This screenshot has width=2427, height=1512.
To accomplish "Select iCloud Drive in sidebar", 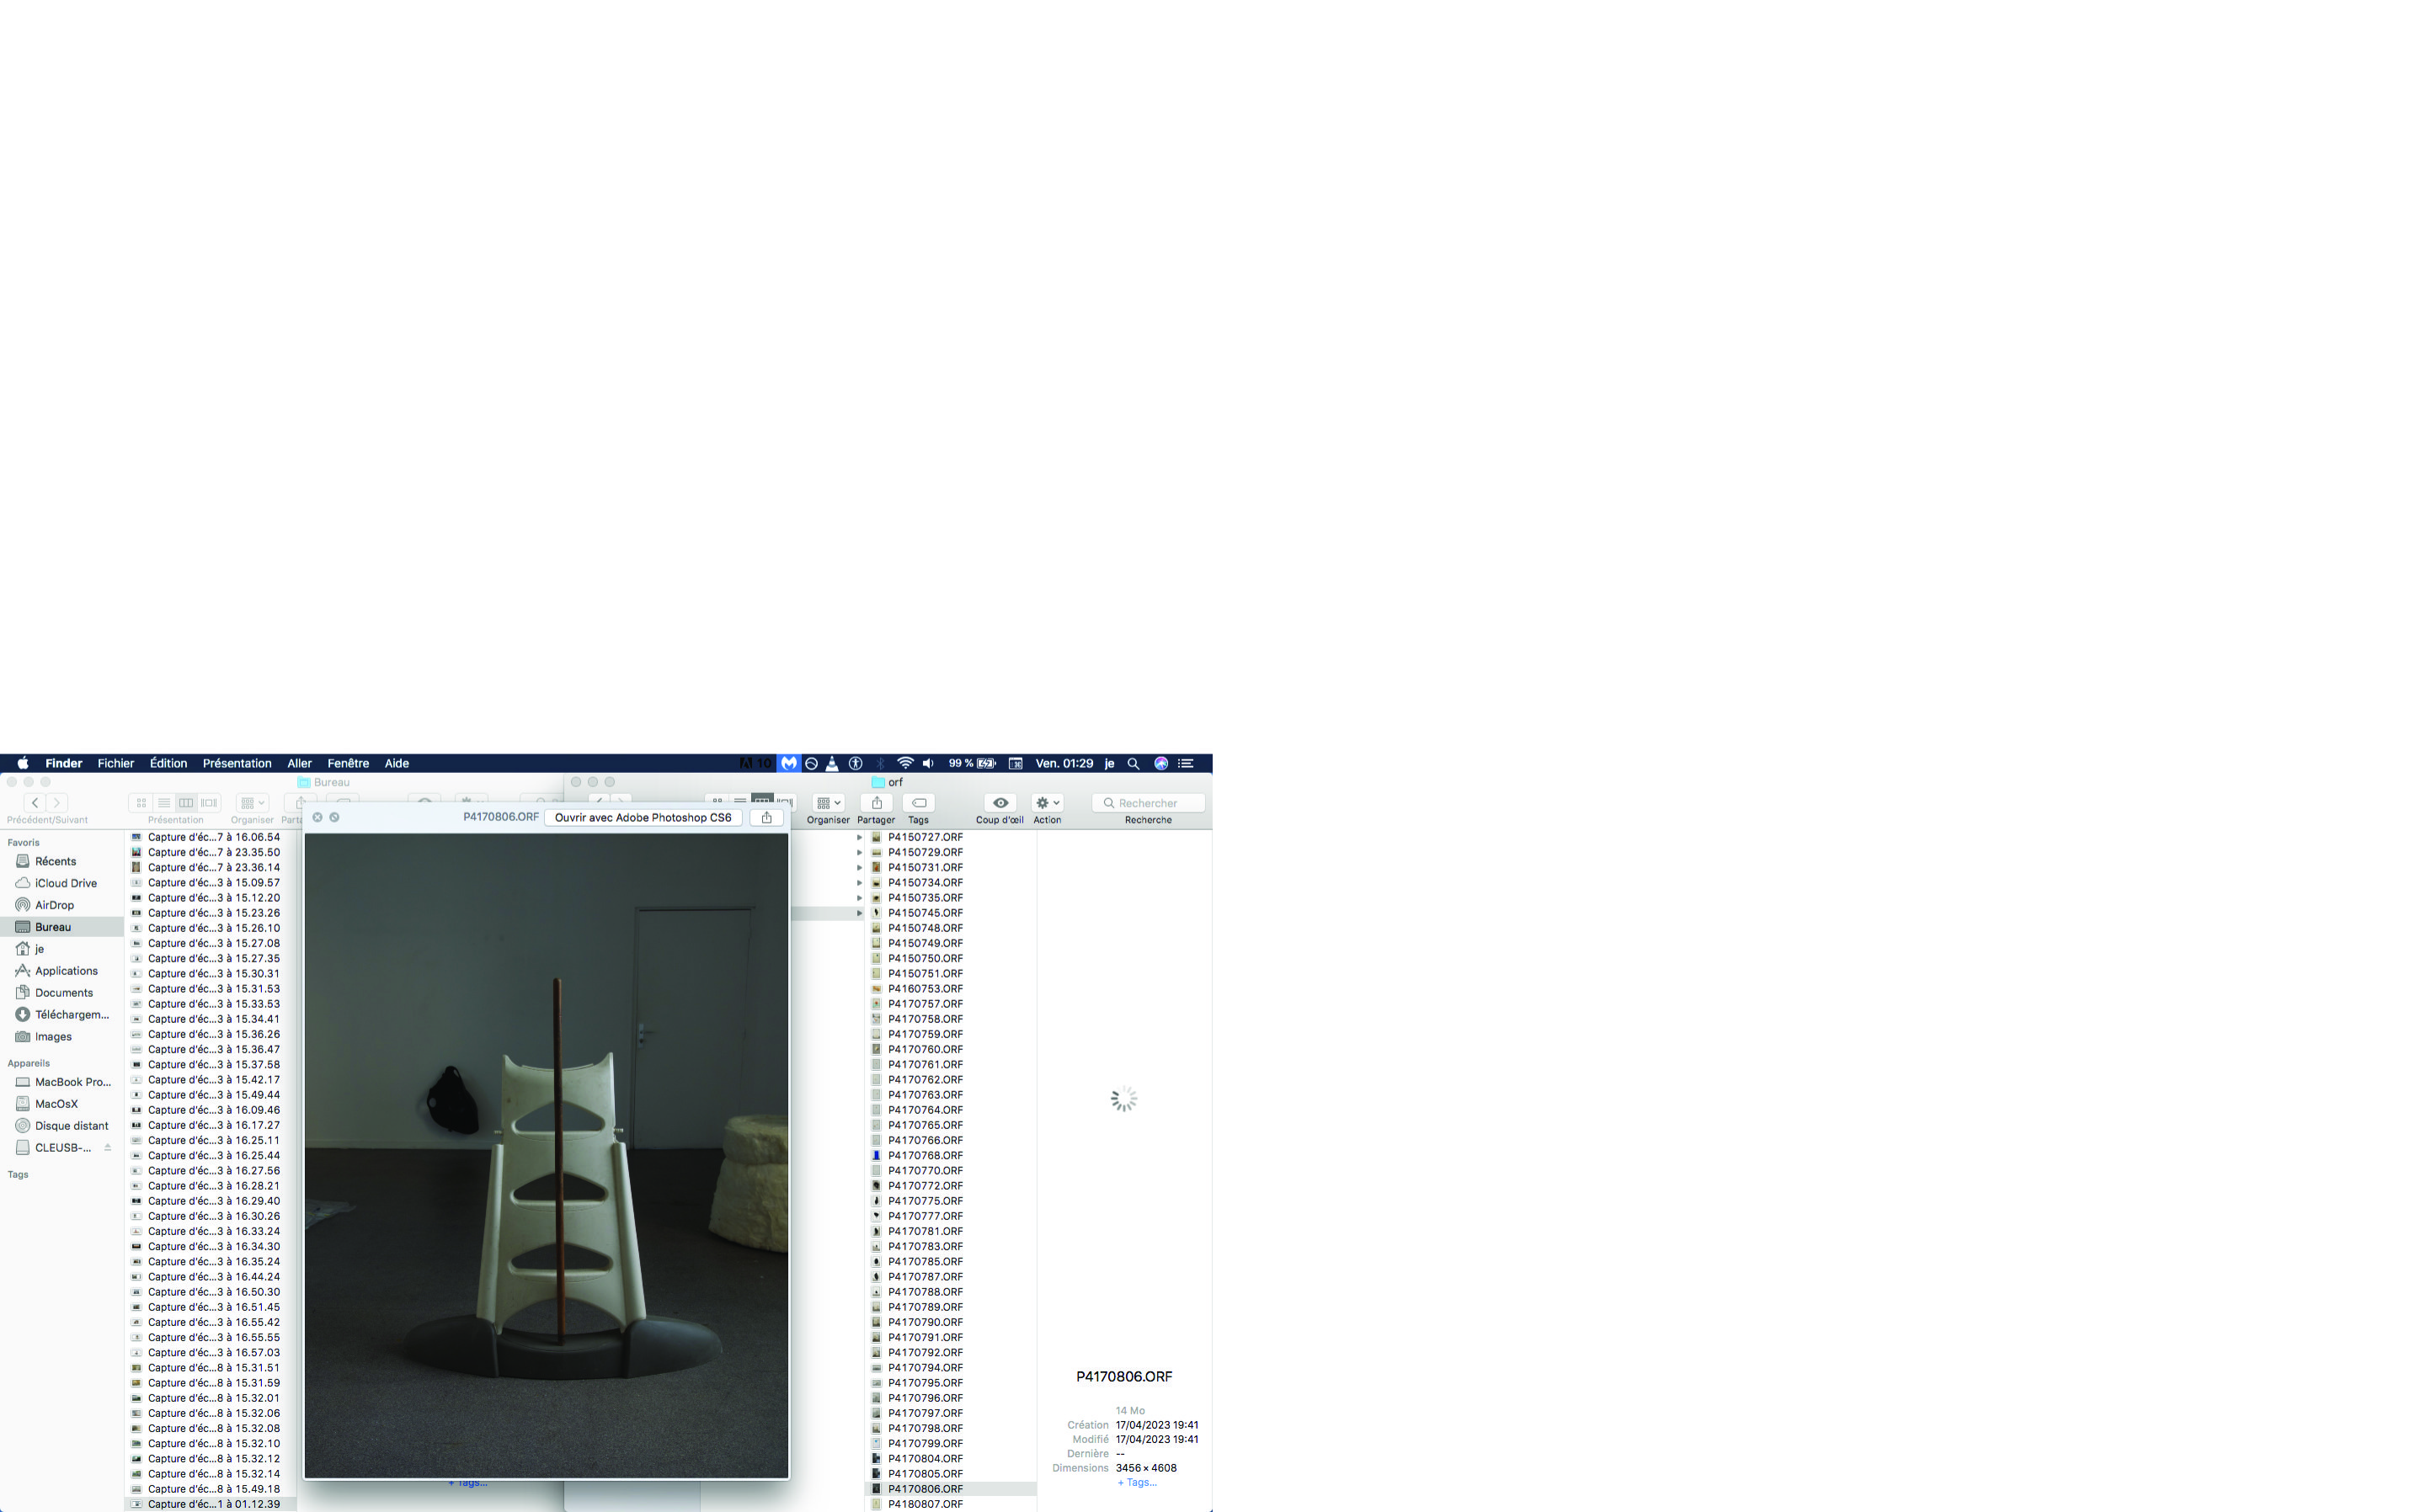I will pos(65,883).
